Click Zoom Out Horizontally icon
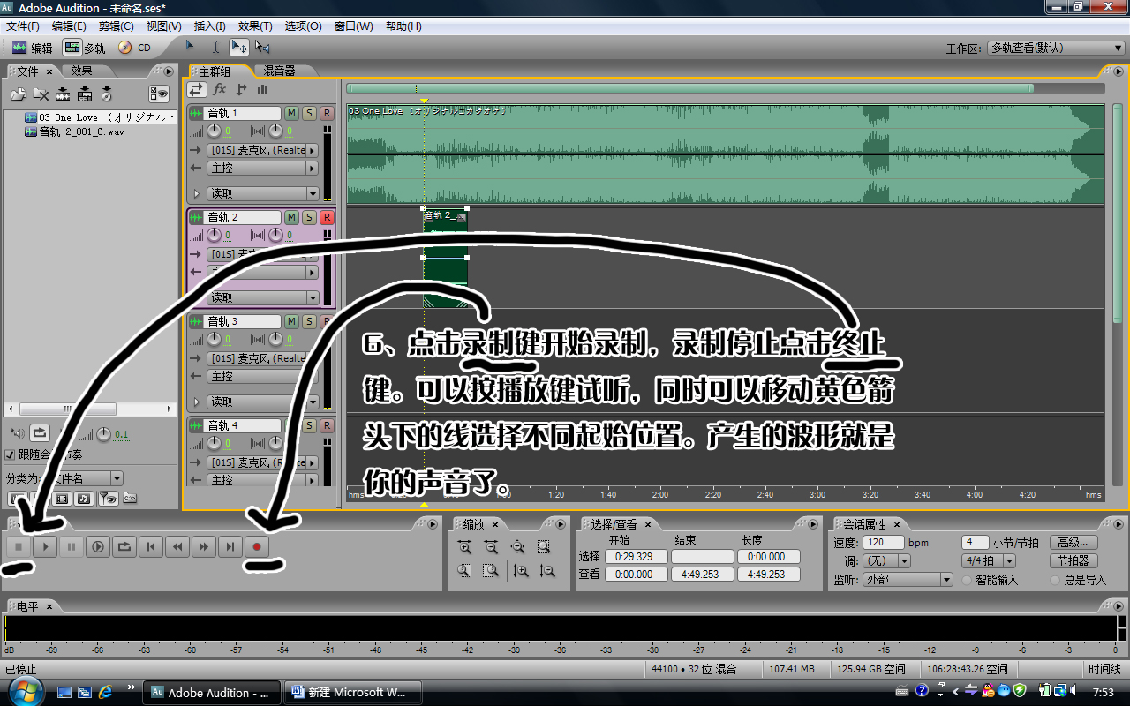Viewport: 1130px width, 706px height. 491,547
